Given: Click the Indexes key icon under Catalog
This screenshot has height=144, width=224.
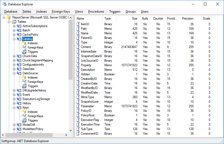Looking at the screenshot, I should [24, 43].
